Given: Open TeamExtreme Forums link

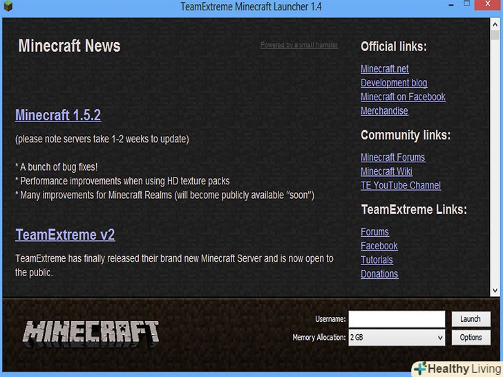Looking at the screenshot, I should [x=374, y=232].
